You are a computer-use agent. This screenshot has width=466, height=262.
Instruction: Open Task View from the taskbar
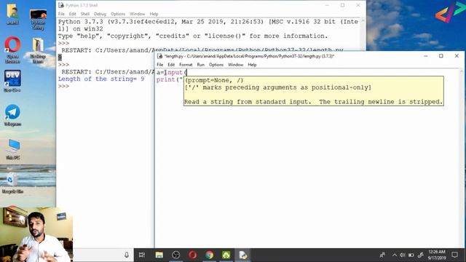pyautogui.click(x=142, y=255)
